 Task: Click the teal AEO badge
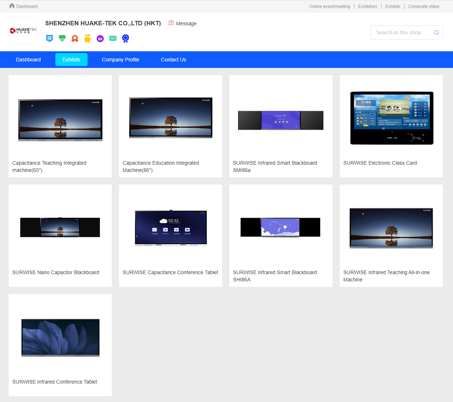[x=113, y=38]
